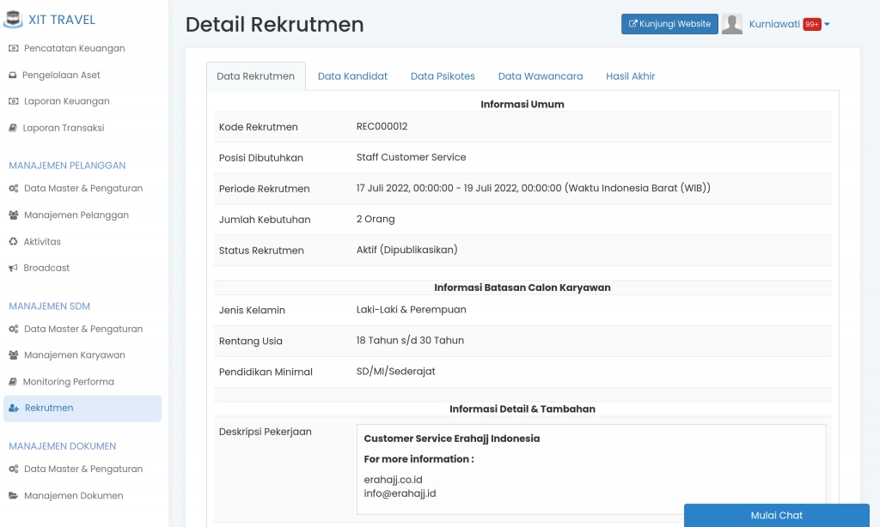This screenshot has width=880, height=527.
Task: Select the Laporan Keuangan icon
Action: coord(12,101)
